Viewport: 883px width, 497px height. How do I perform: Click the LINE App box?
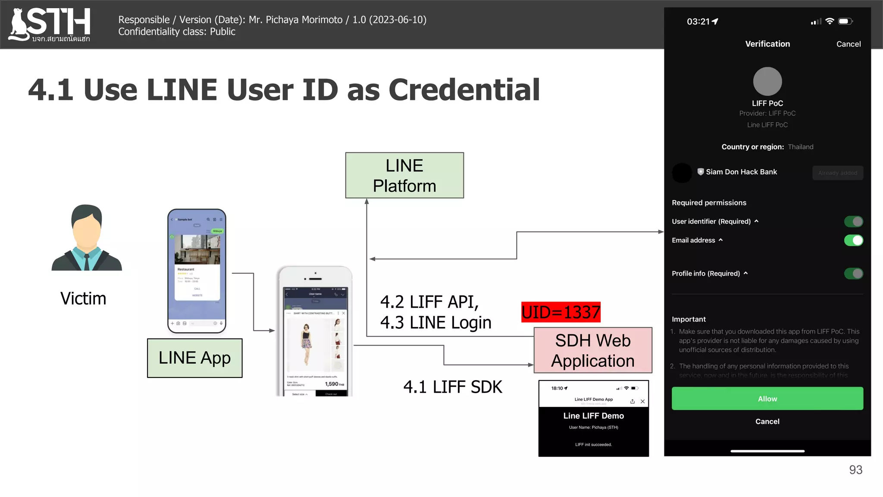click(195, 358)
